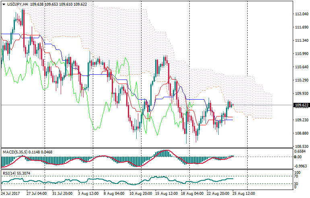Viewport: 310px width, 198px height.
Task: Click the 111.690 price axis label
Action: tap(301, 27)
